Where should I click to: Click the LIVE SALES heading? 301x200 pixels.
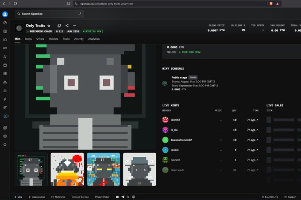point(275,106)
